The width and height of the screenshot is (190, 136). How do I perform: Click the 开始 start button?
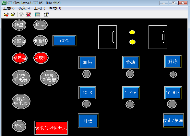click(x=88, y=121)
